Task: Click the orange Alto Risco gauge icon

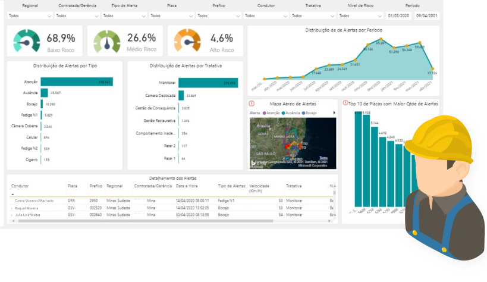Action: [187, 40]
